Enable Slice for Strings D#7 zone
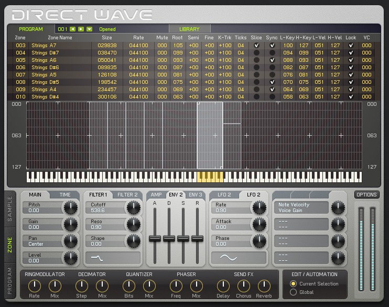This screenshot has width=389, height=307. point(256,52)
